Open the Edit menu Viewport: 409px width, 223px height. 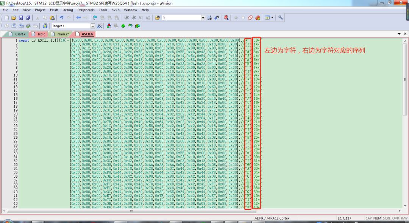point(16,10)
